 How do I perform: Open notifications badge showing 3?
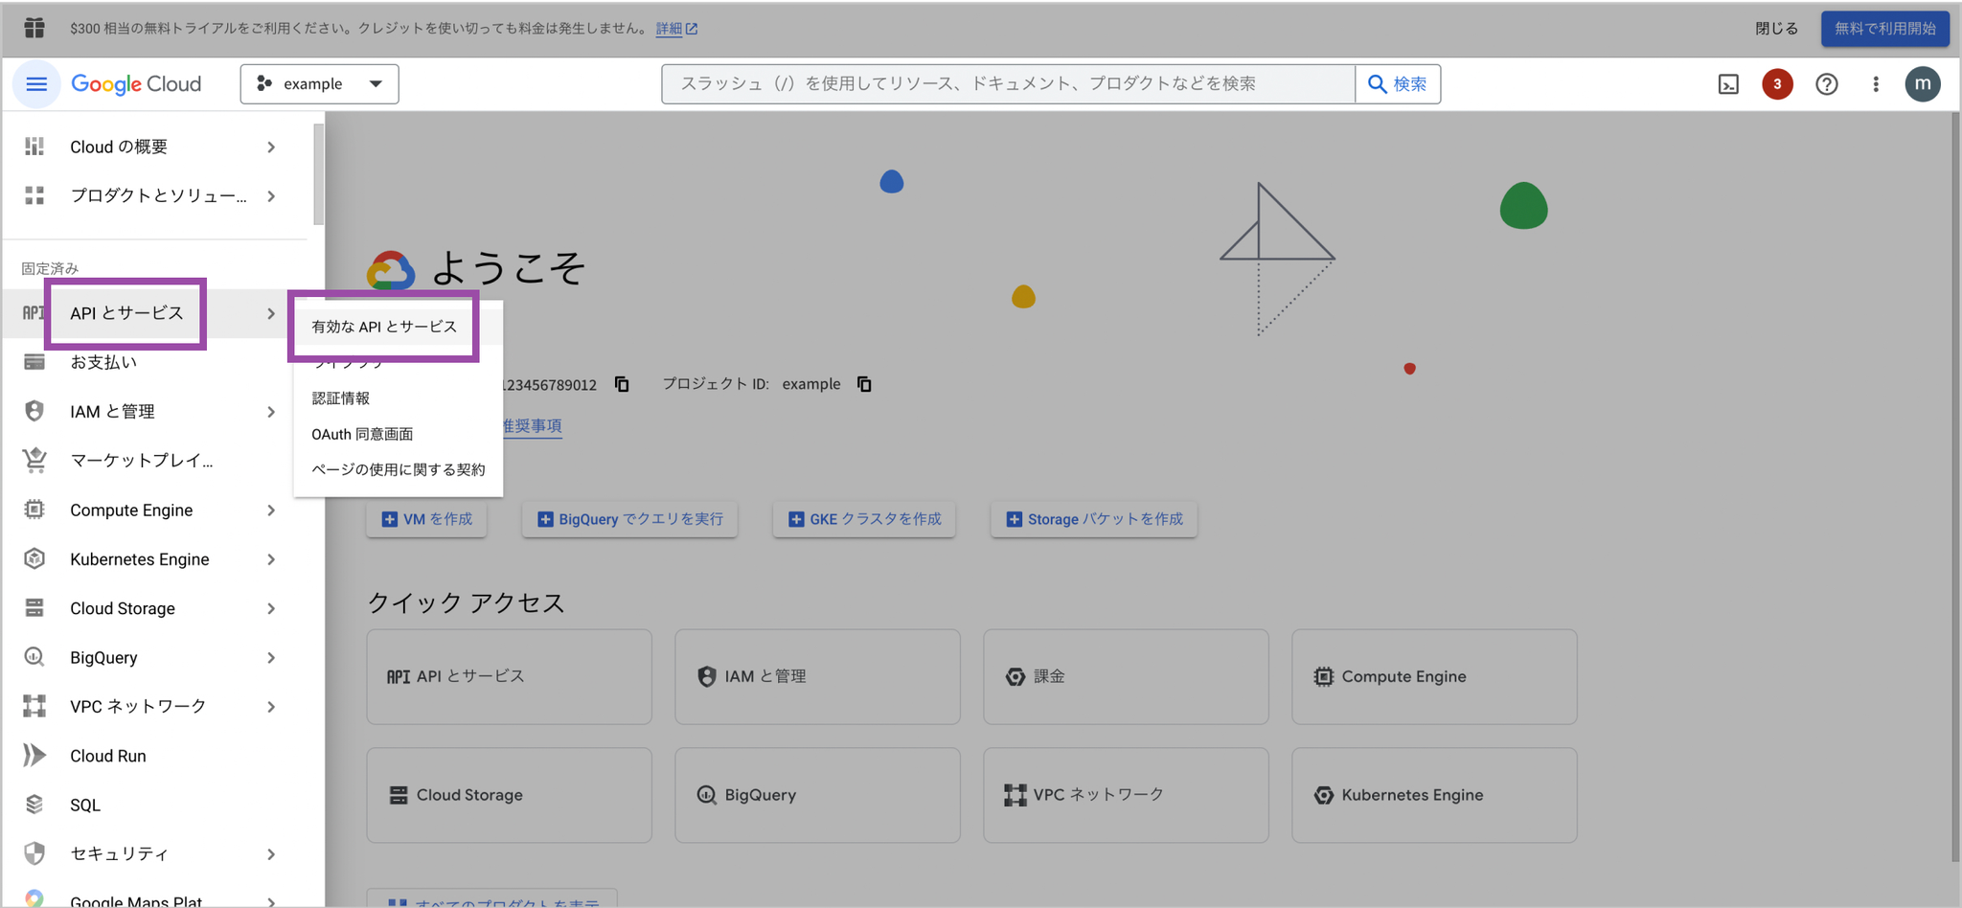coord(1777,84)
